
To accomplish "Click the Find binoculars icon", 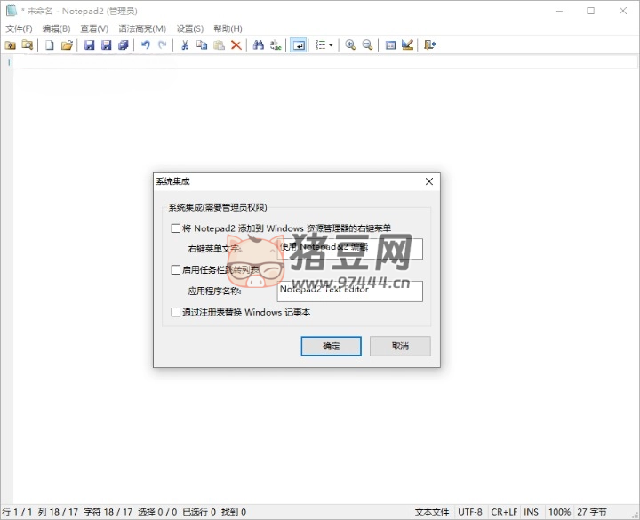I will [x=259, y=44].
